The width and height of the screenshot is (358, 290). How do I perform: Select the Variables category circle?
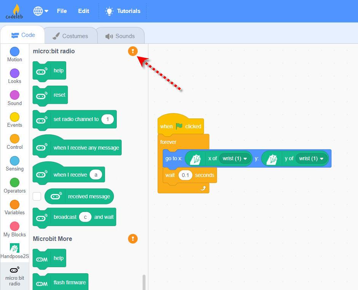[14, 204]
